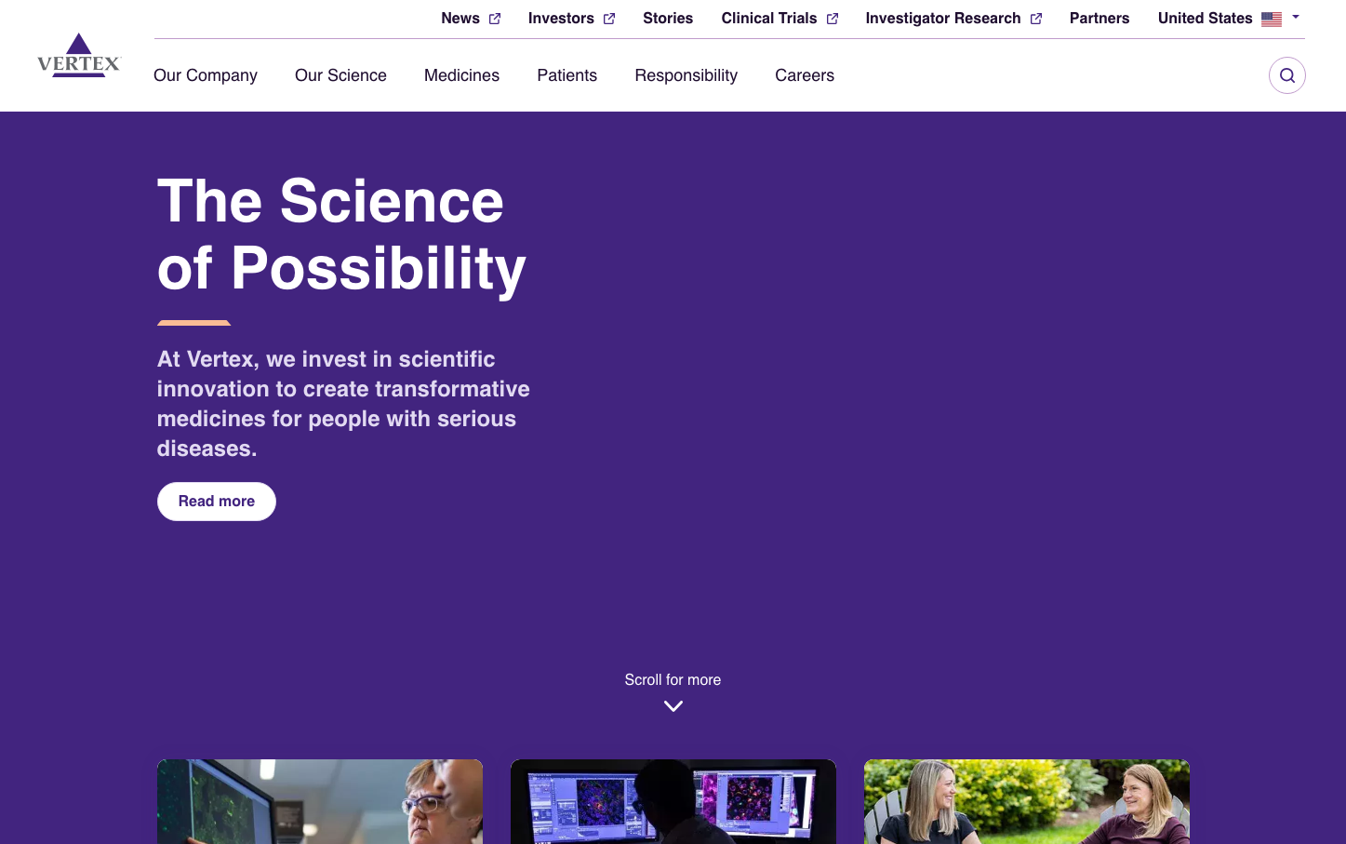
Task: Select the Medicines navigation item
Action: (461, 75)
